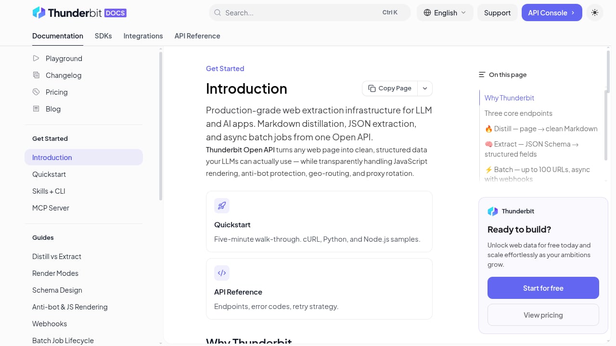This screenshot has width=616, height=346.
Task: Expand the Copy Page options chevron
Action: pos(425,88)
